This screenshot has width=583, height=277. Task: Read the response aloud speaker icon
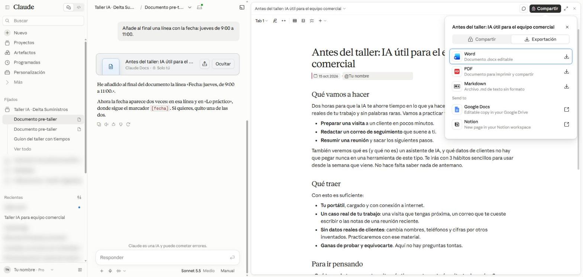pos(106,124)
